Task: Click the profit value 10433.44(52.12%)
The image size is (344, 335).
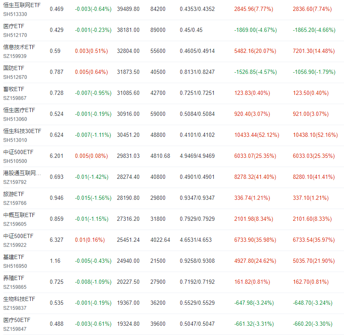Action: [257, 135]
